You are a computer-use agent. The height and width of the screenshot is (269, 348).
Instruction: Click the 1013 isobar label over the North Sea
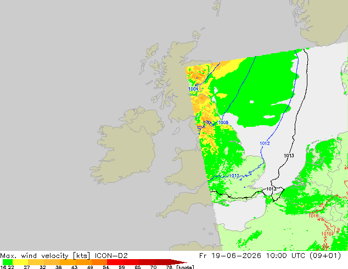pos(289,155)
